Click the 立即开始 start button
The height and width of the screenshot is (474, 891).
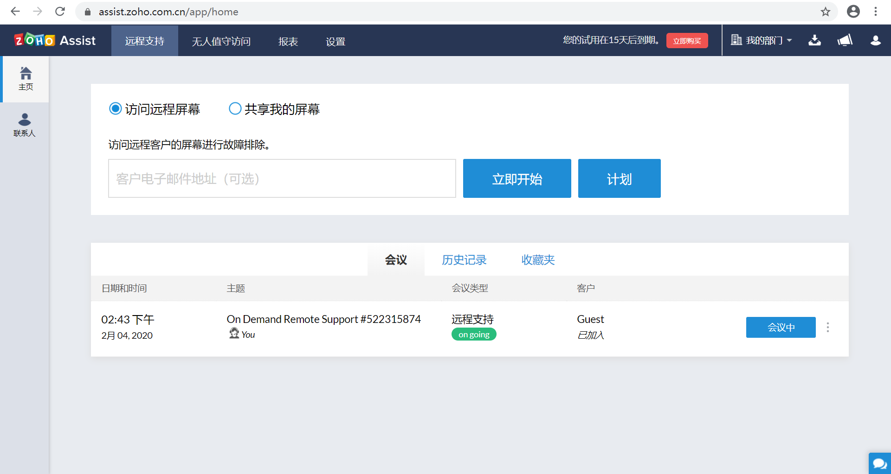coord(517,178)
